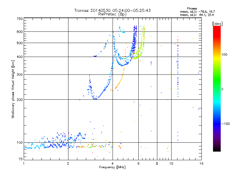The width and height of the screenshot is (237, 178).
Task: Click the "mean, sd,O: -78.6, 19.7" line
Action: (x=197, y=12)
